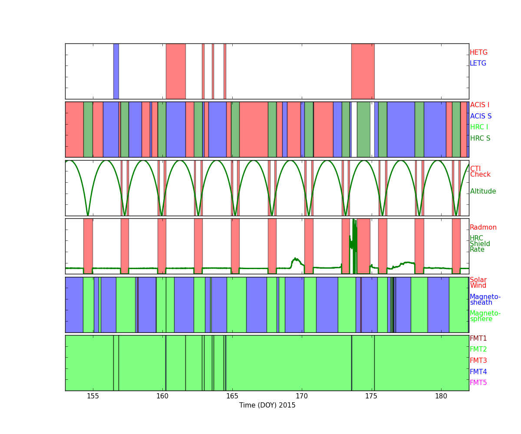The image size is (521, 434).
Task: Click the HETG legend label
Action: tap(478, 53)
